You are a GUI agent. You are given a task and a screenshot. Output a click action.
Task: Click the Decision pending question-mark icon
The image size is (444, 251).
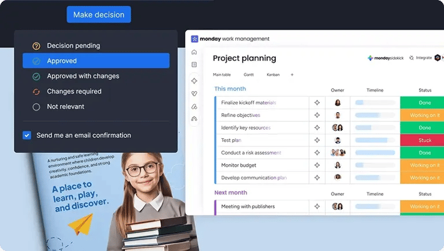[x=36, y=46]
